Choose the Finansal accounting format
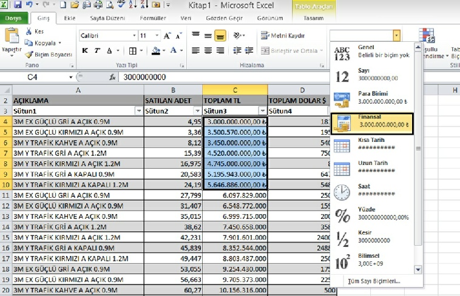The height and width of the screenshot is (296, 460). click(372, 124)
